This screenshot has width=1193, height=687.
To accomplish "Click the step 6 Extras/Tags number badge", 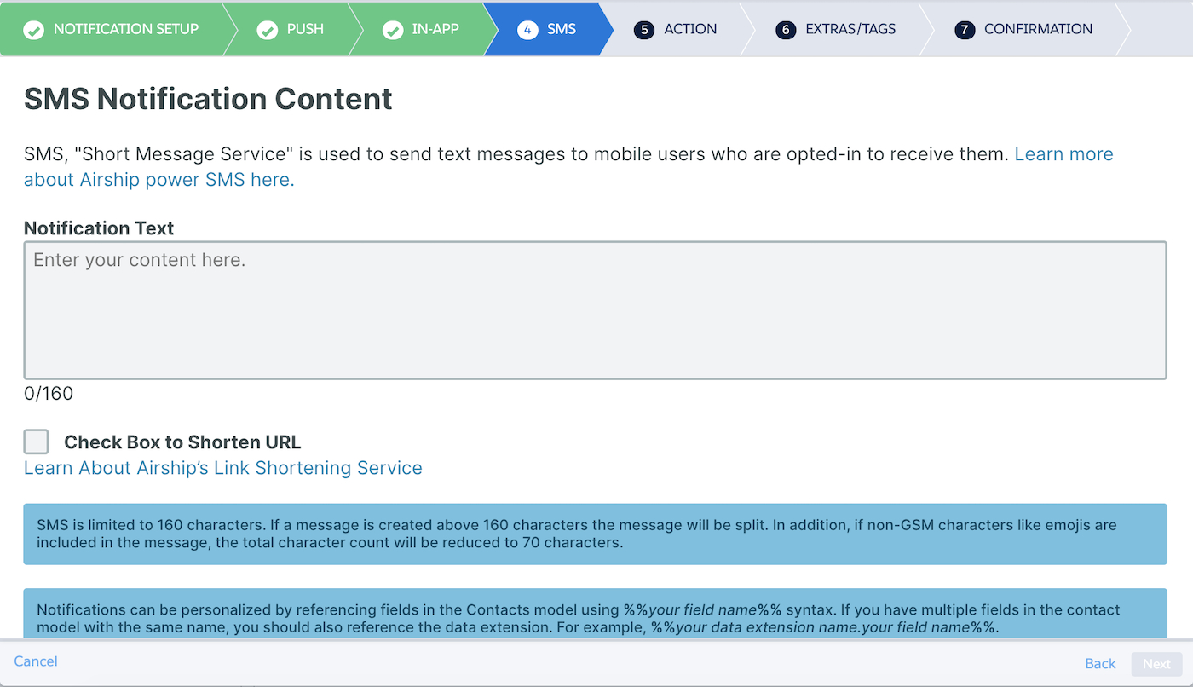I will pyautogui.click(x=786, y=30).
